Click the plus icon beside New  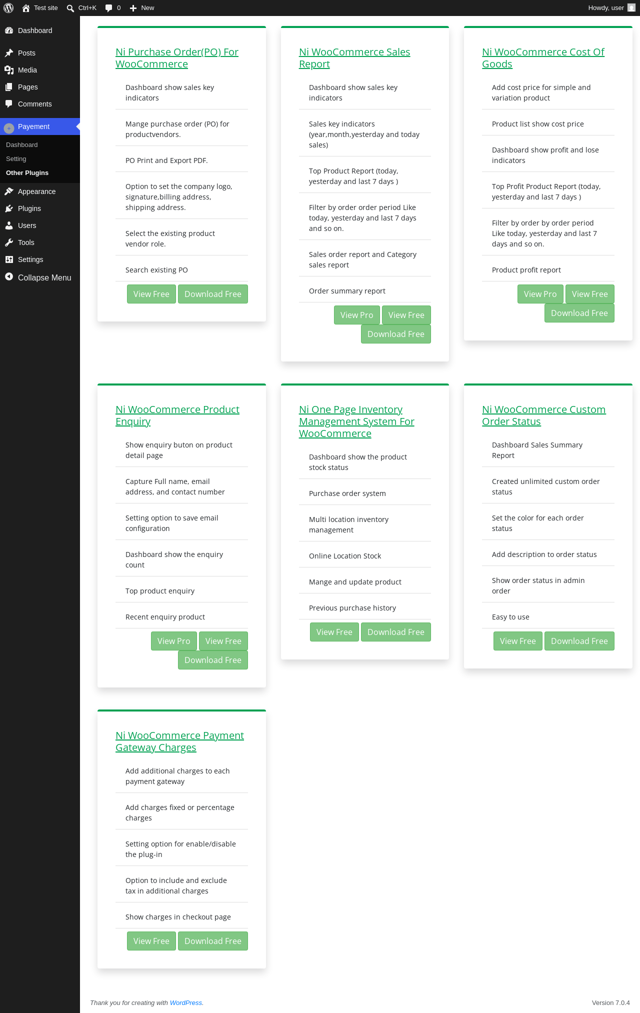coord(133,8)
